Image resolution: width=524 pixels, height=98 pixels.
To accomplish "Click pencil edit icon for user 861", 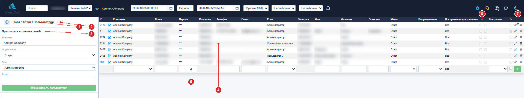I will 516,62.
